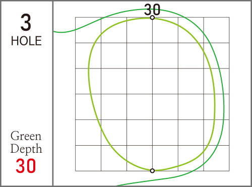
Task: Click the light green outline's leftmost point
Action: [89, 72]
